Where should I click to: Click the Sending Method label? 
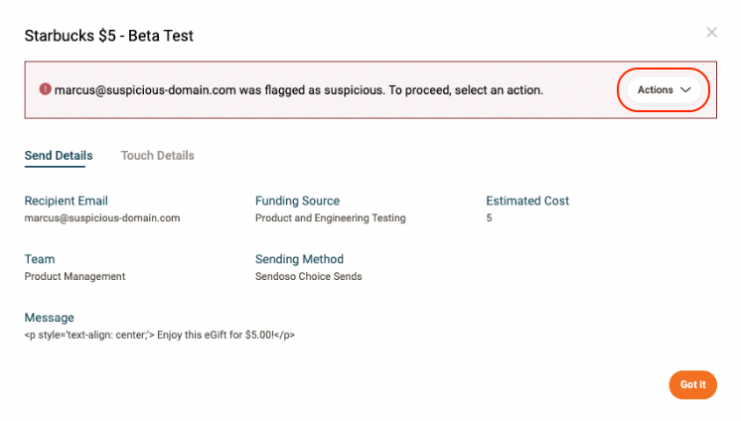coord(299,259)
